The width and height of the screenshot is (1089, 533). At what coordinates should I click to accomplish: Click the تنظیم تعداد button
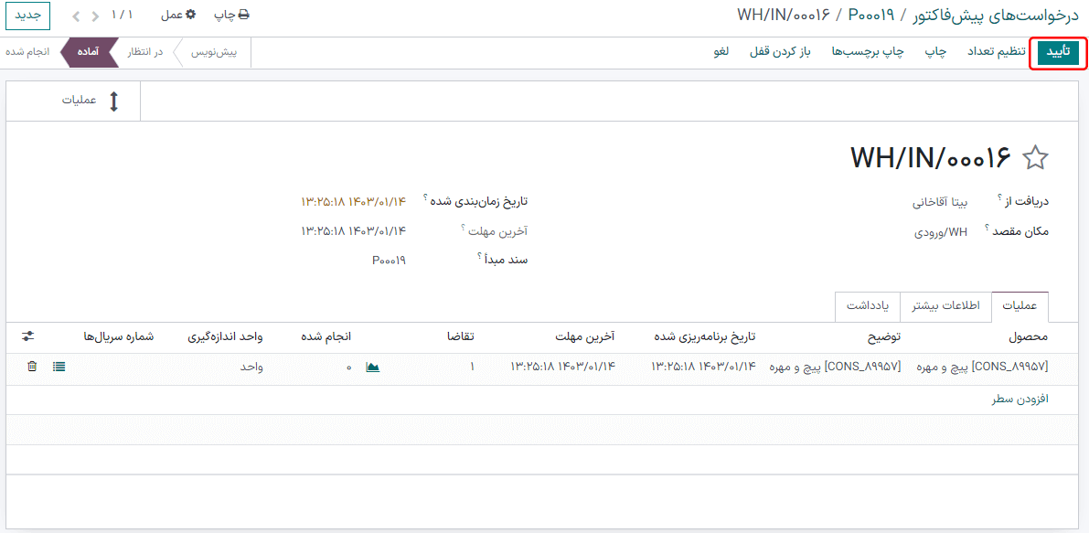997,53
